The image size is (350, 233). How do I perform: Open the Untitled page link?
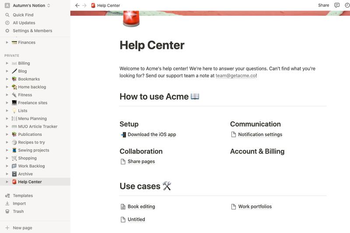136,219
